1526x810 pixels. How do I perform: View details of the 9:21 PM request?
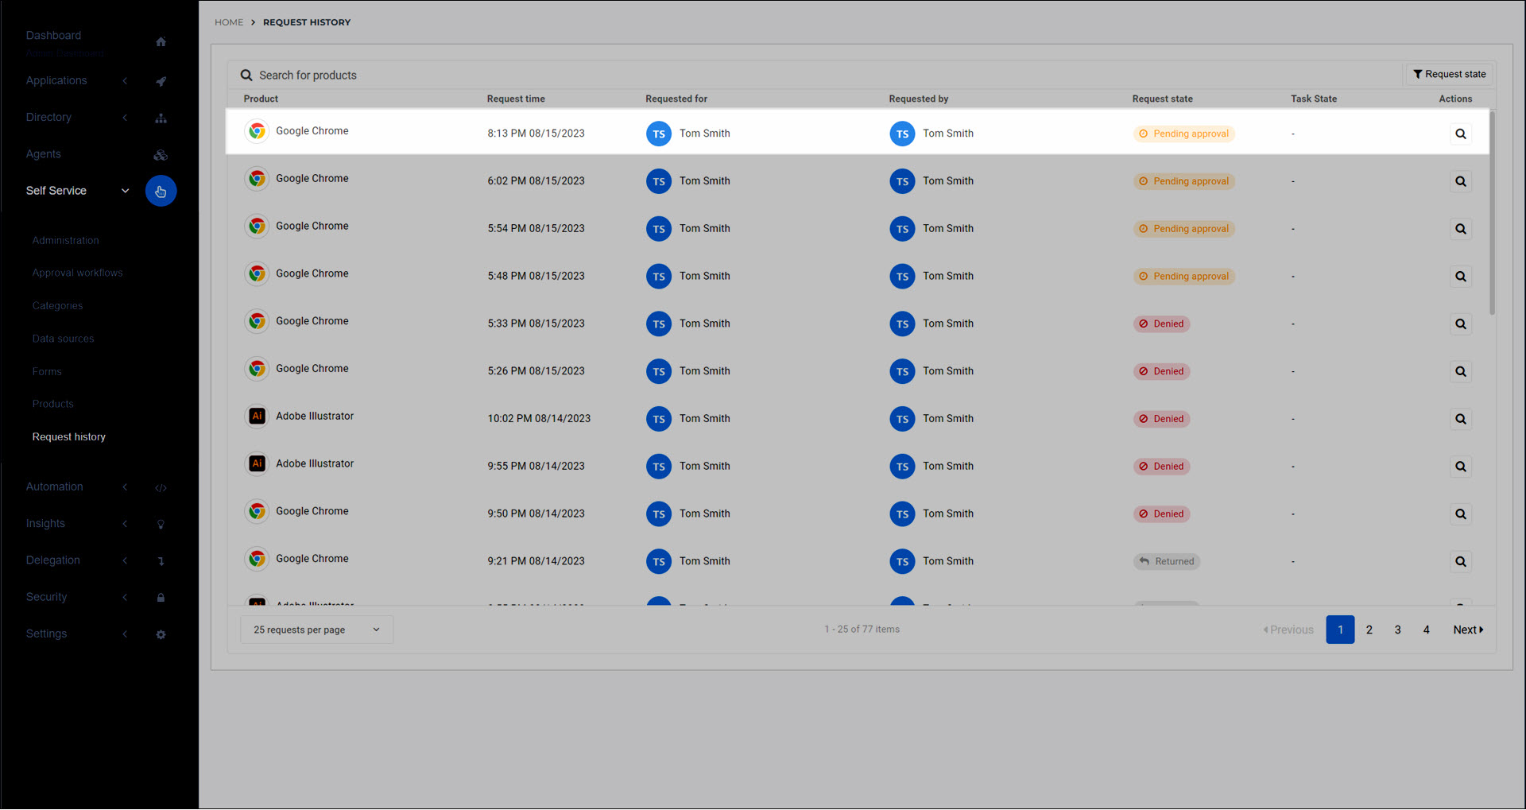(x=1460, y=562)
